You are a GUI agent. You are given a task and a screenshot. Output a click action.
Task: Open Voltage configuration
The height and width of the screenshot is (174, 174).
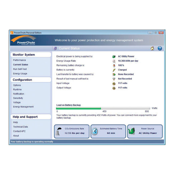tap(17, 102)
